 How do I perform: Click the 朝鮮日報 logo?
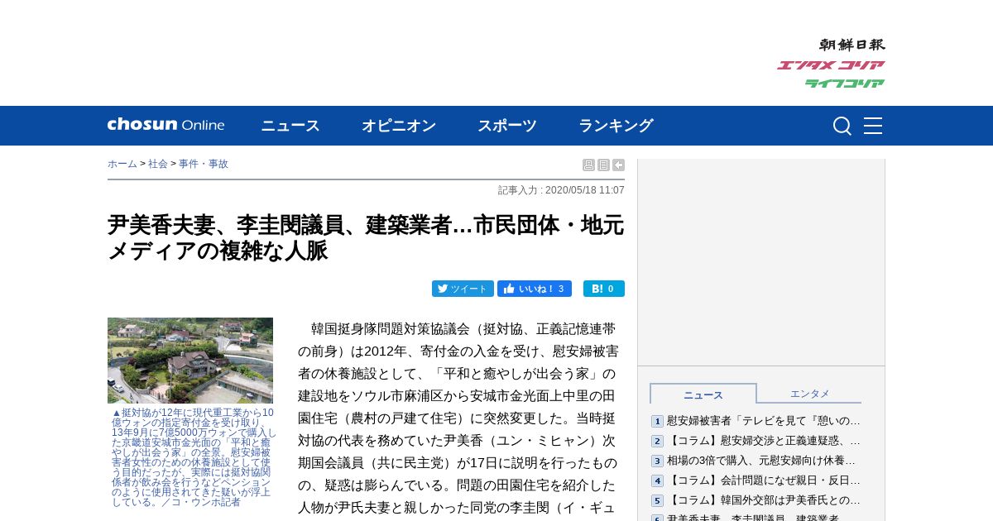coord(851,45)
